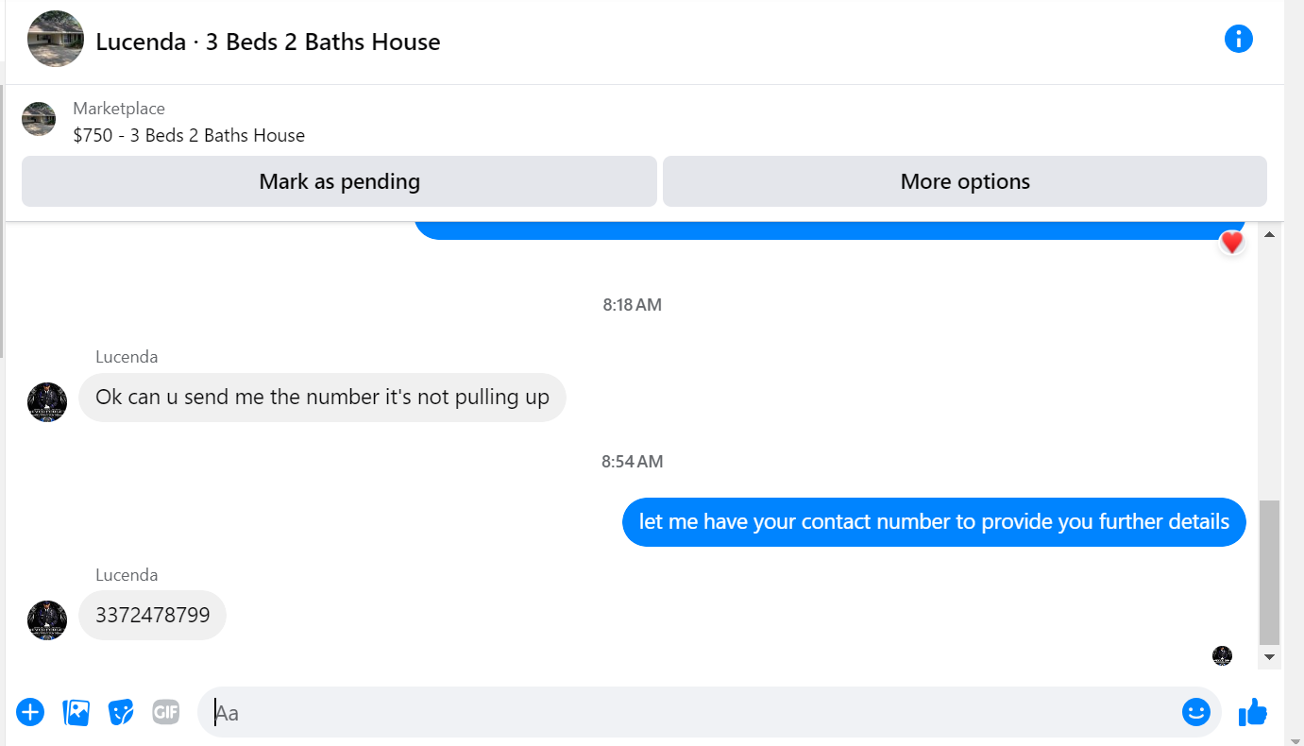The height and width of the screenshot is (746, 1304).
Task: Click the Marketplace listing house thumbnail
Action: coord(39,119)
